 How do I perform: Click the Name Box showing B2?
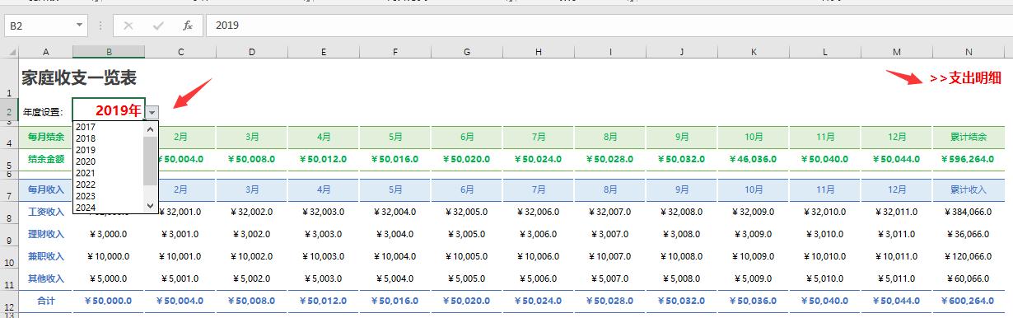pyautogui.click(x=40, y=26)
